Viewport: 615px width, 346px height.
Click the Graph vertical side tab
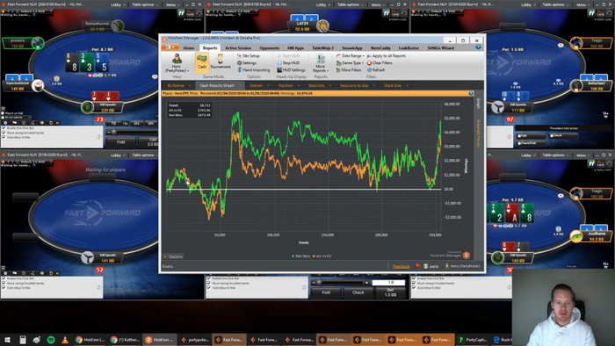478,104
